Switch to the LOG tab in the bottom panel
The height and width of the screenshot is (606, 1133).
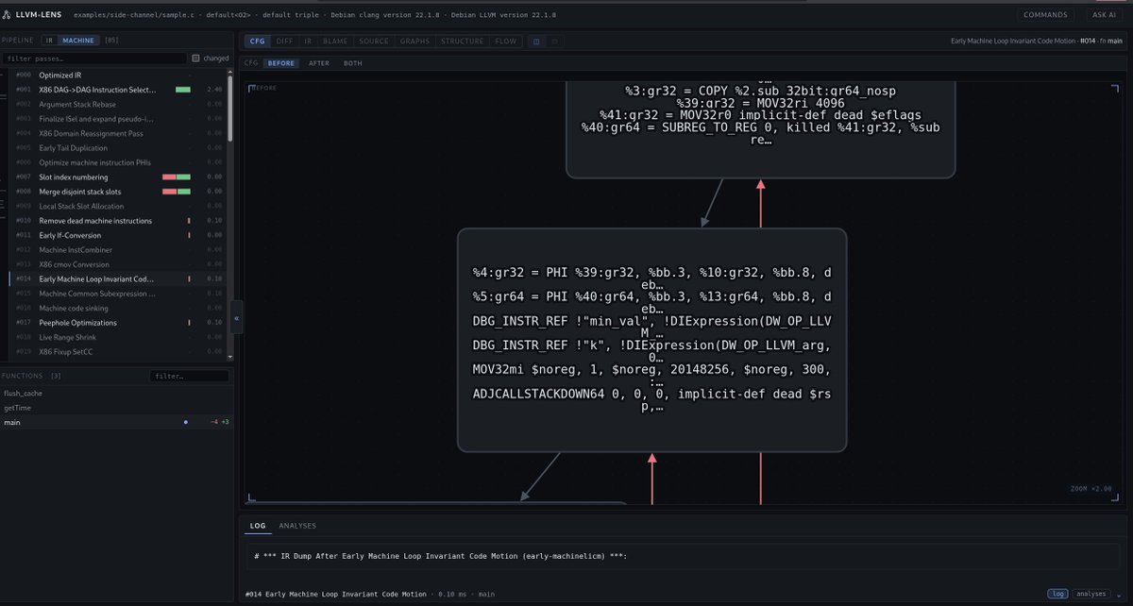[258, 526]
